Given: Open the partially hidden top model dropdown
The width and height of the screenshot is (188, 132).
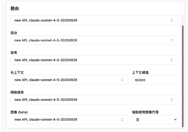Looking at the screenshot, I should point(94,20).
